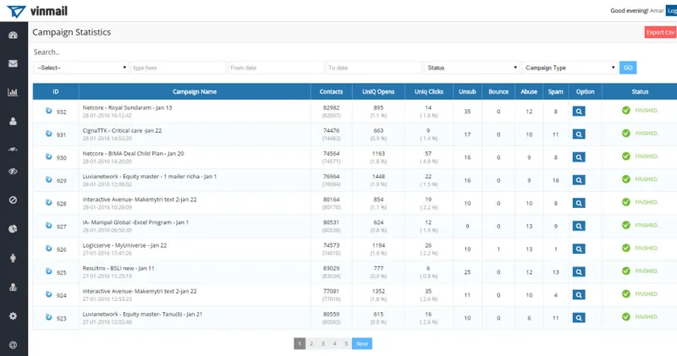
Task: Go to page 2
Action: point(311,343)
